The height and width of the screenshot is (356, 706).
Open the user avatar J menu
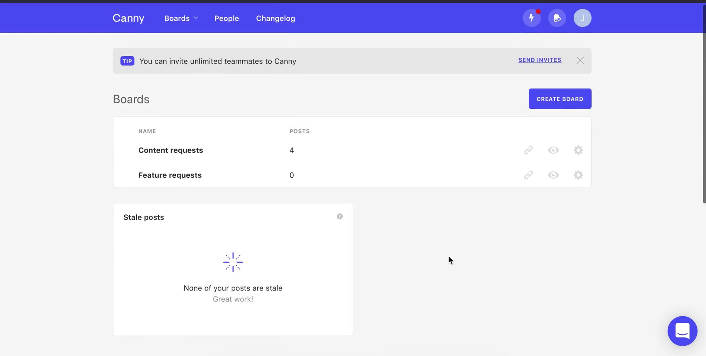(x=582, y=18)
